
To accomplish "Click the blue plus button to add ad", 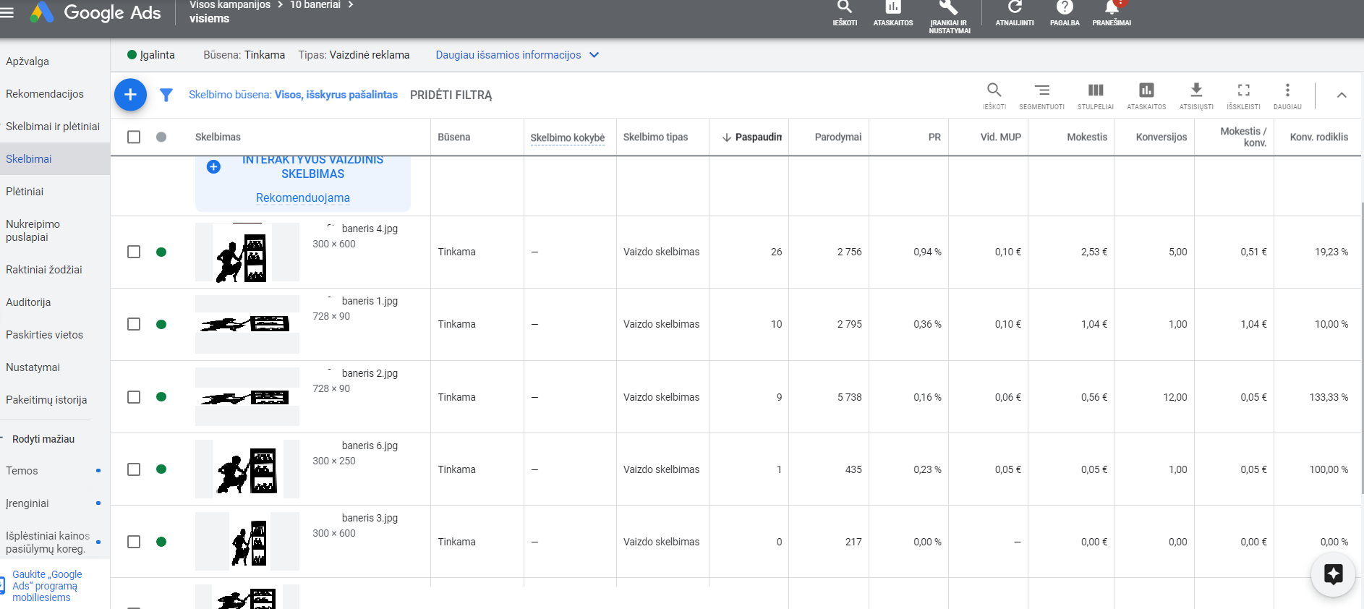I will click(x=130, y=95).
